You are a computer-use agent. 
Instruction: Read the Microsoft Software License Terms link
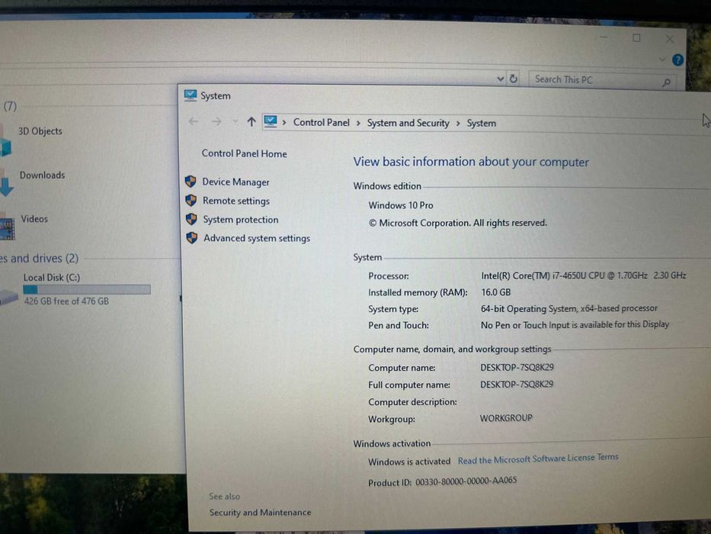click(538, 458)
